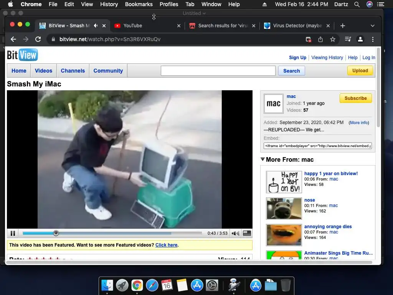Viewport: 393px width, 295px height.
Task: Open the mac channel name link
Action: (291, 96)
